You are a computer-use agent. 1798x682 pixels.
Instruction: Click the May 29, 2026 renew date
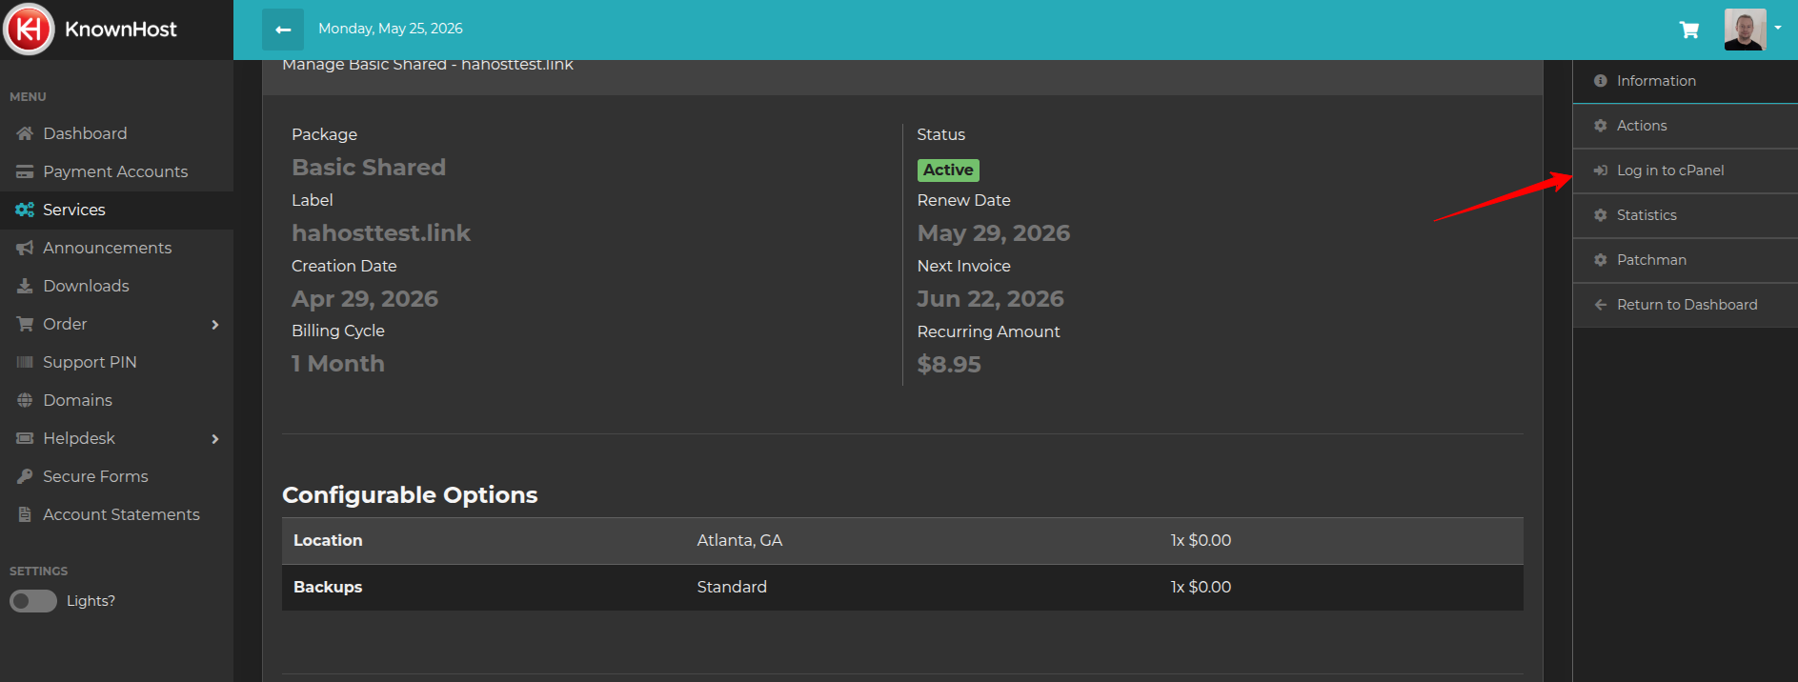click(994, 233)
